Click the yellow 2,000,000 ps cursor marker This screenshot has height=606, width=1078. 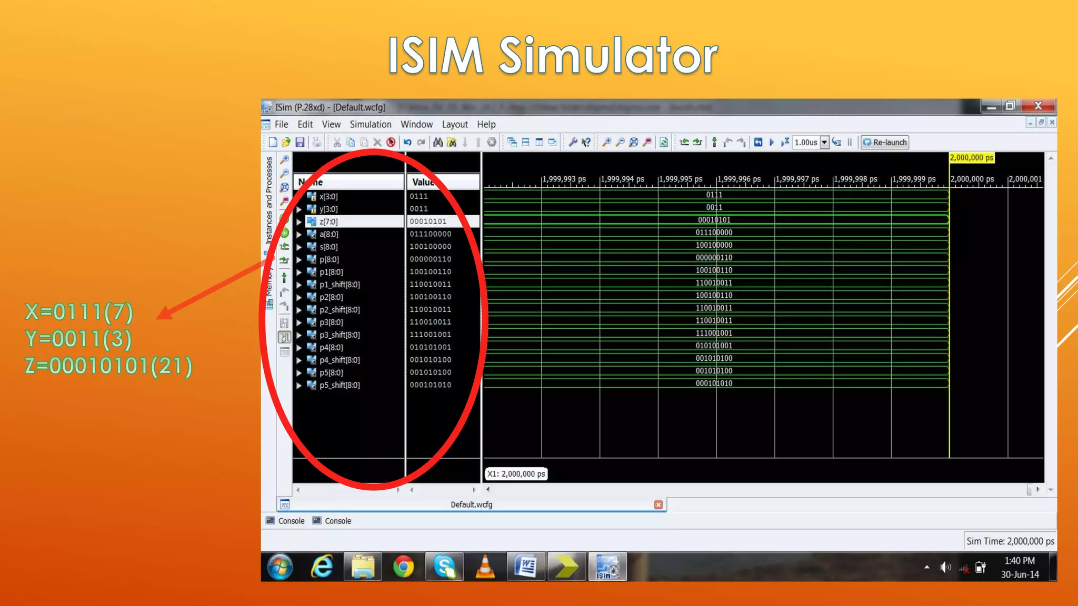coord(971,158)
